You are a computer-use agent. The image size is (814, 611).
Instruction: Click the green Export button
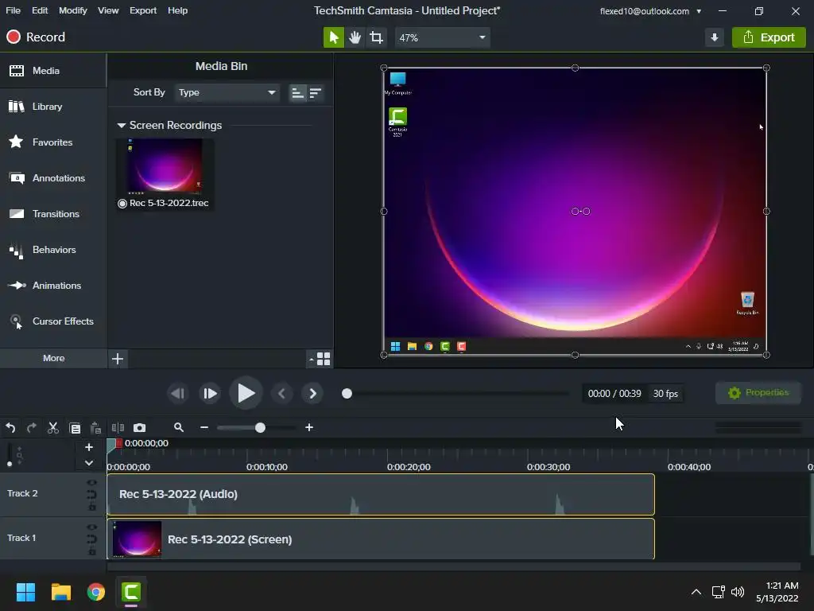(x=769, y=37)
